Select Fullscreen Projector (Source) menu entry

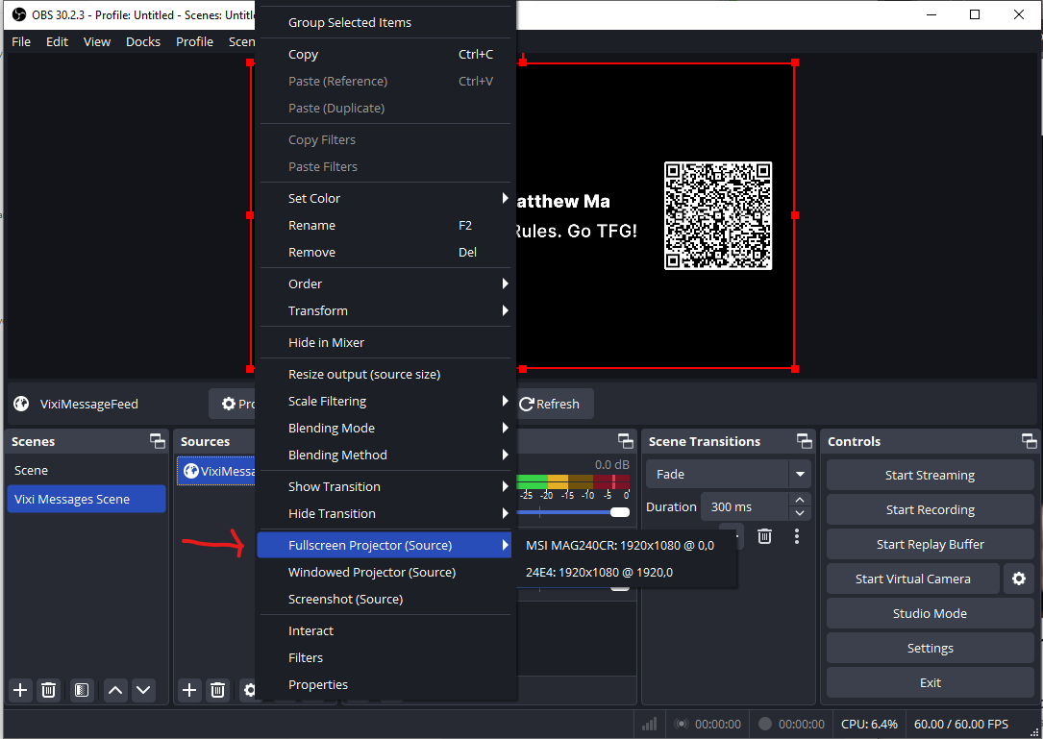385,545
